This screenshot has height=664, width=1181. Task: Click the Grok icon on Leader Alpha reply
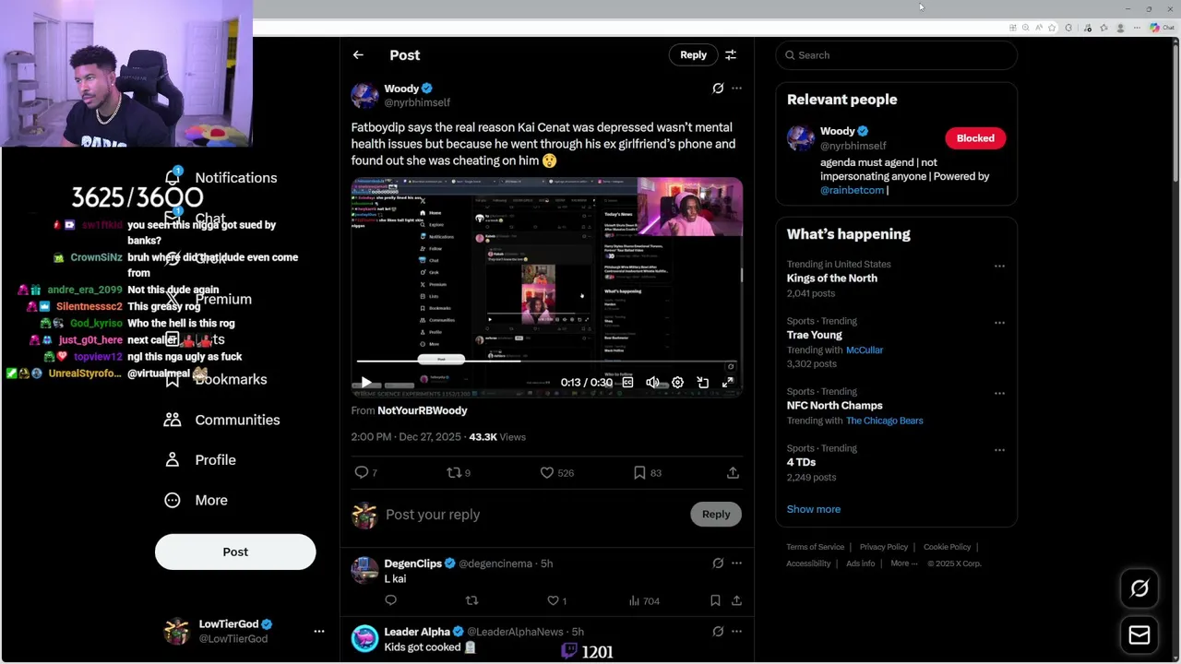click(718, 632)
